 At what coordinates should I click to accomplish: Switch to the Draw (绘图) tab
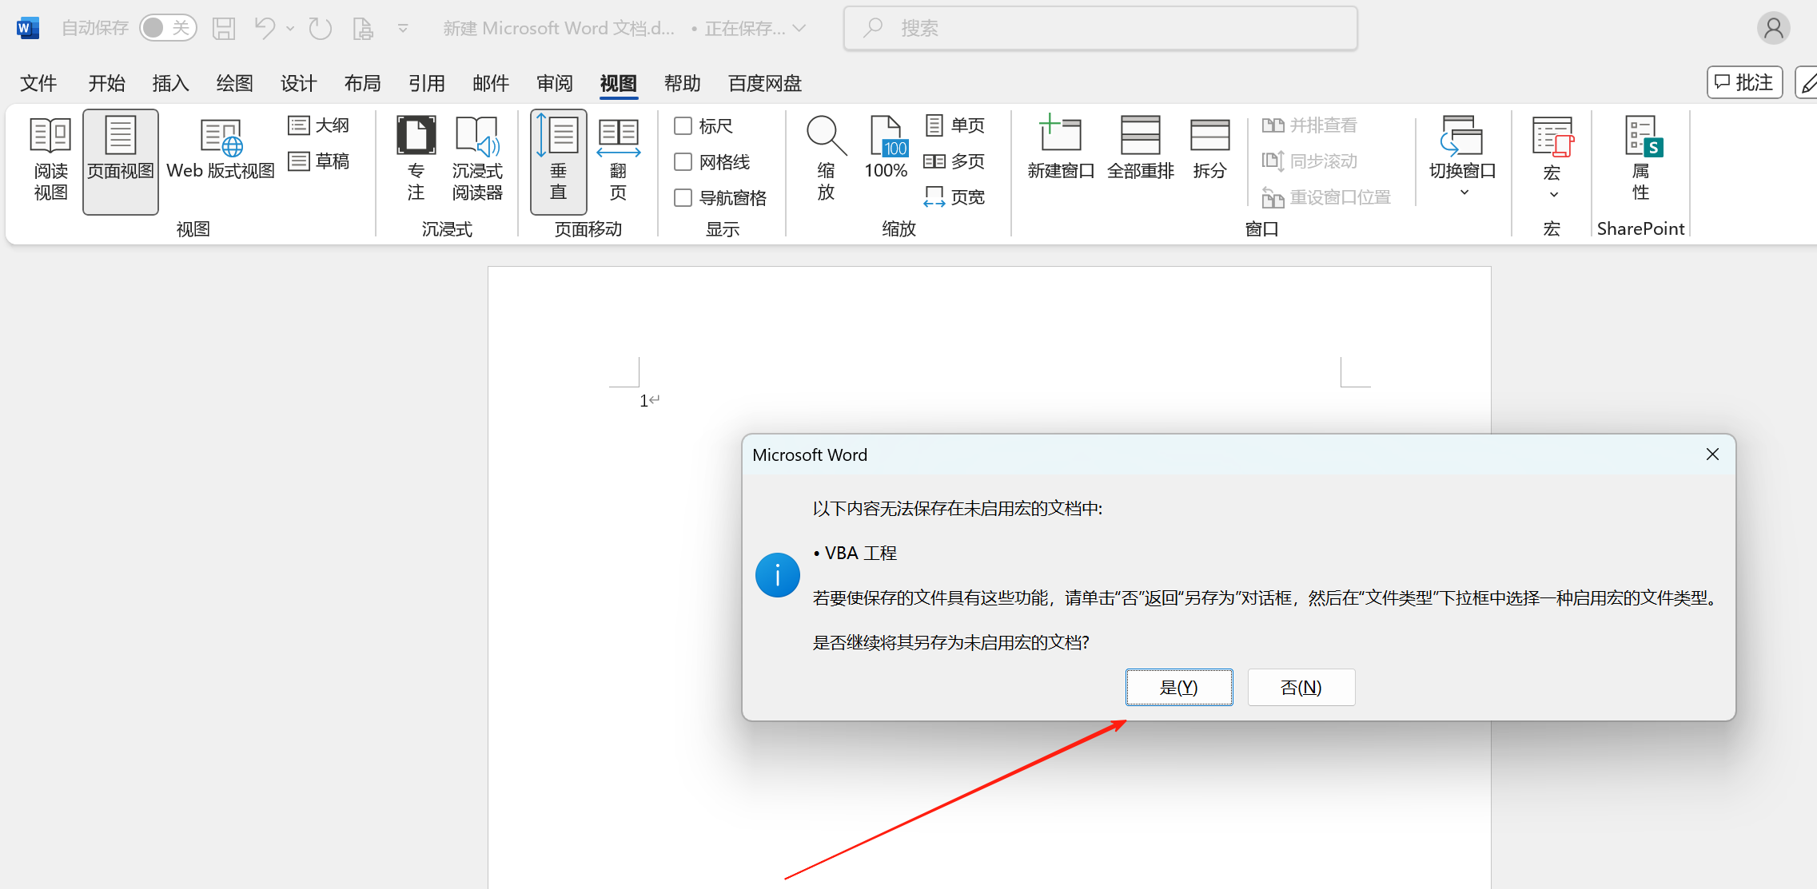[235, 83]
